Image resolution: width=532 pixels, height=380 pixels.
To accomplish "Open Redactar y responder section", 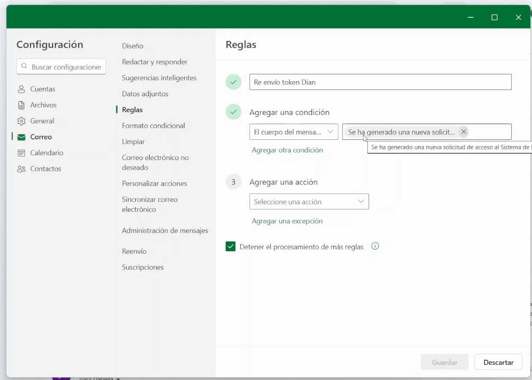I will click(x=155, y=62).
